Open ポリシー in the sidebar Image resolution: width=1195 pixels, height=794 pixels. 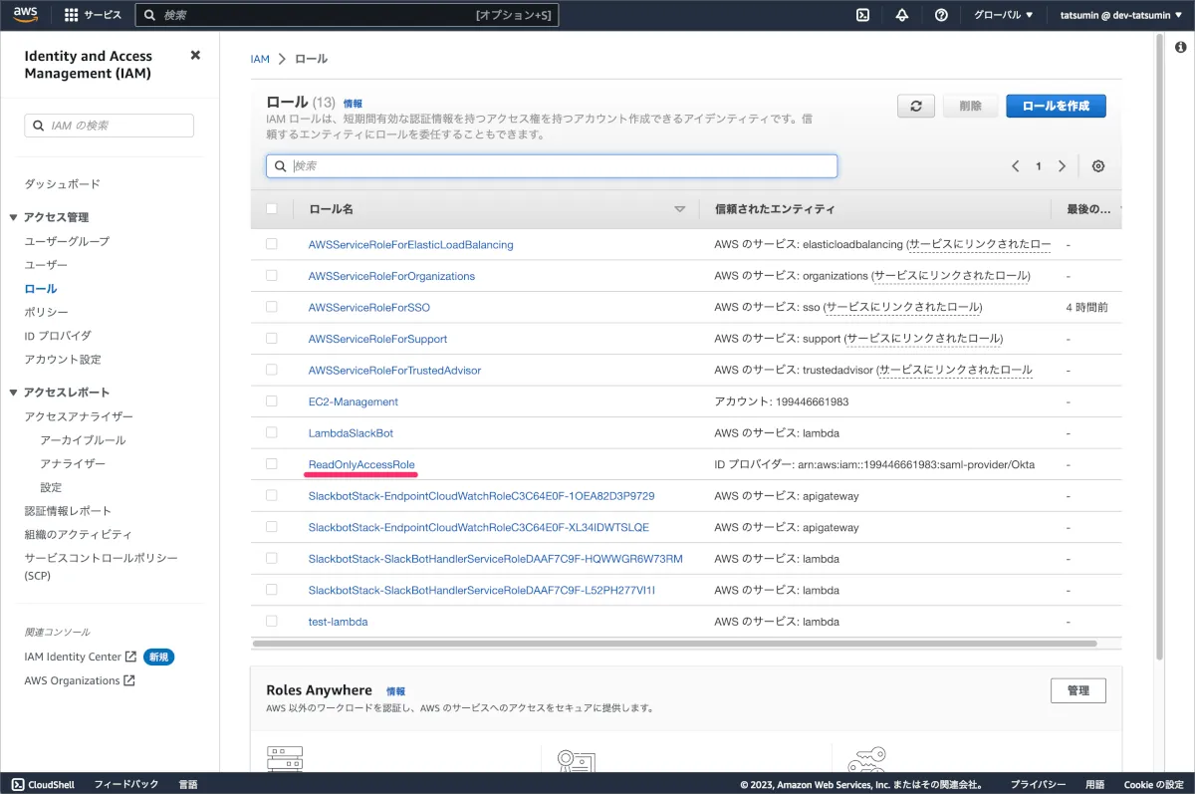(x=47, y=312)
